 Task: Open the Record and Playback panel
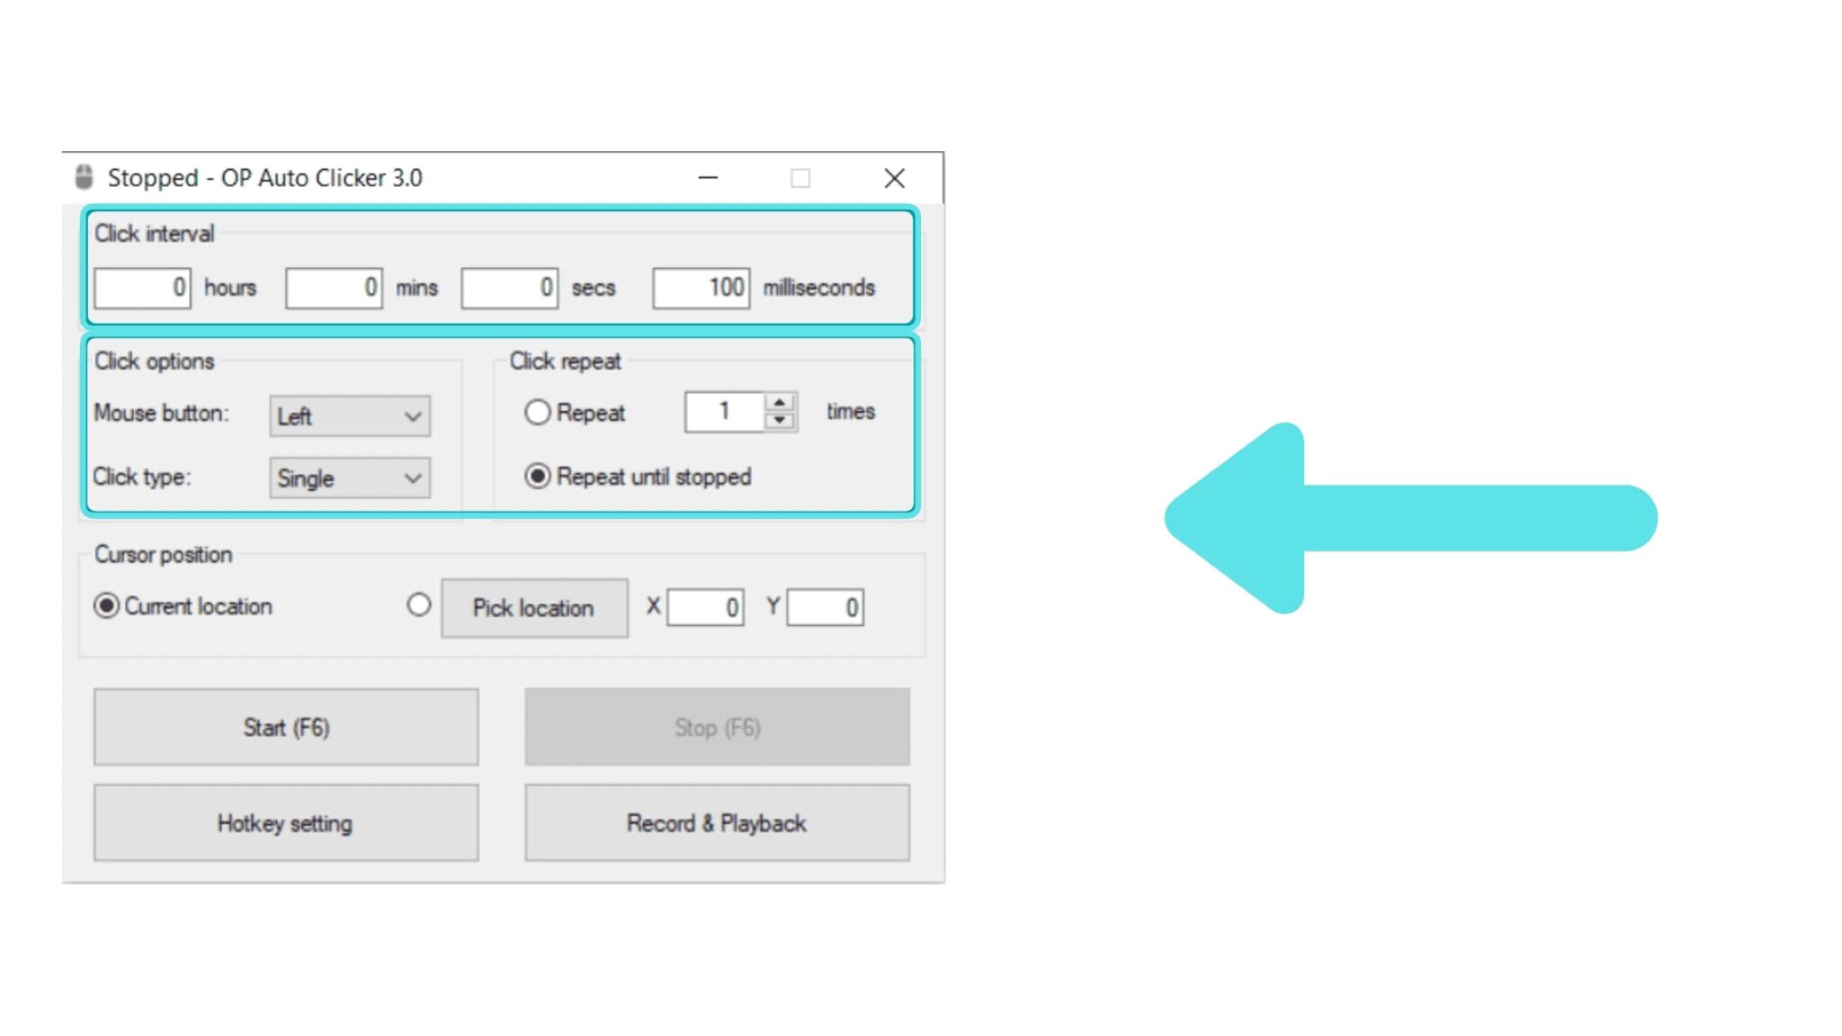tap(716, 824)
